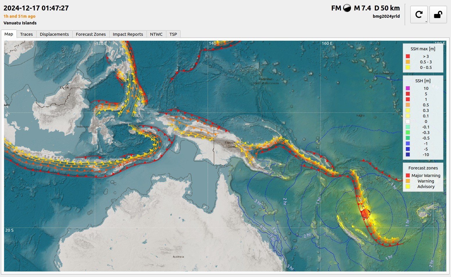
Task: Click the '160 E' longitude label
Action: (327, 43)
